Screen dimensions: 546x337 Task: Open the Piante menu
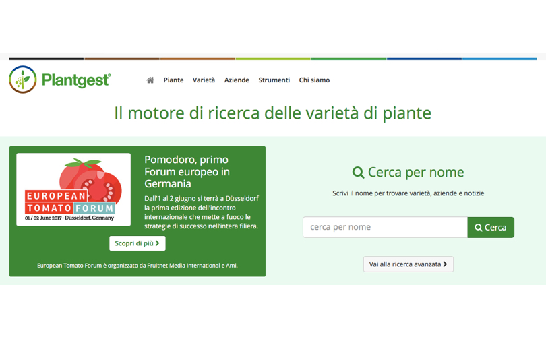point(173,80)
